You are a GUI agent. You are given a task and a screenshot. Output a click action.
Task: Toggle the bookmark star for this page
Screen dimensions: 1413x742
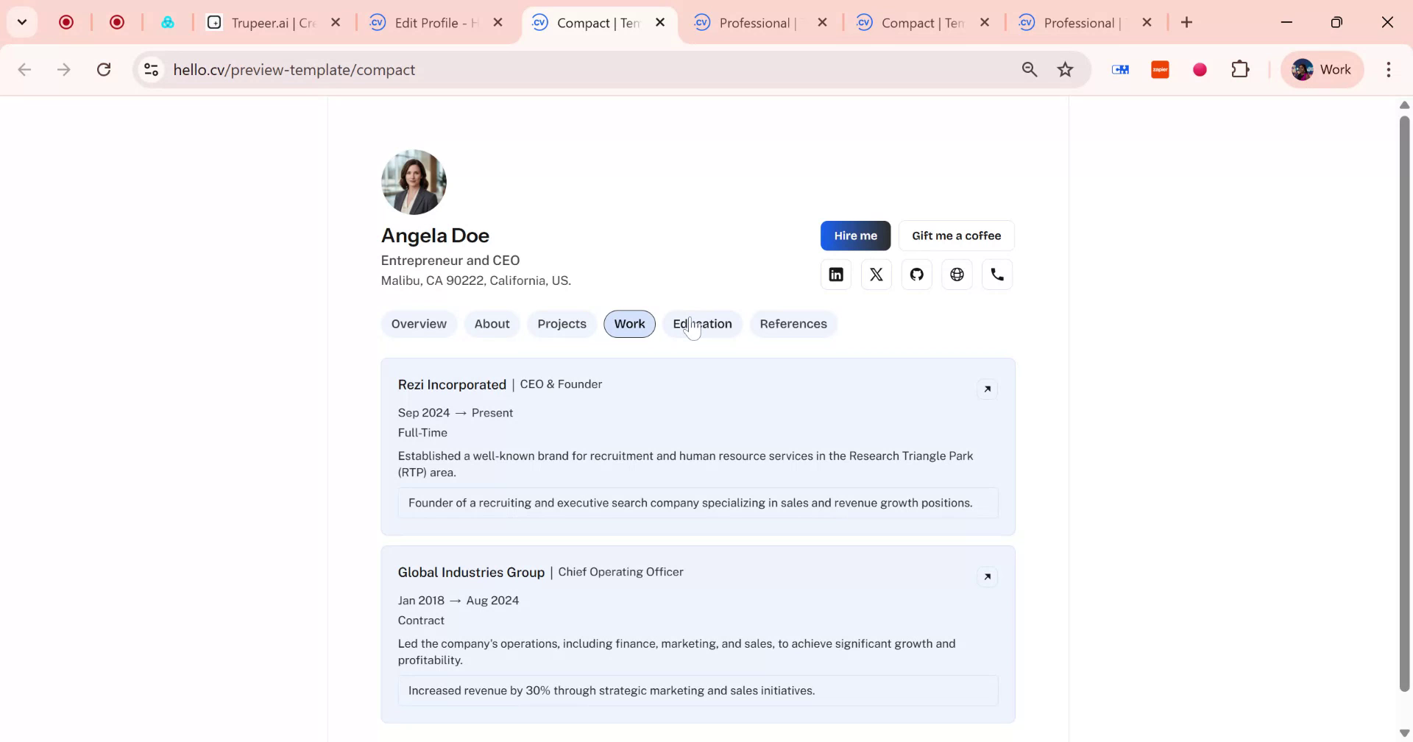pyautogui.click(x=1065, y=69)
